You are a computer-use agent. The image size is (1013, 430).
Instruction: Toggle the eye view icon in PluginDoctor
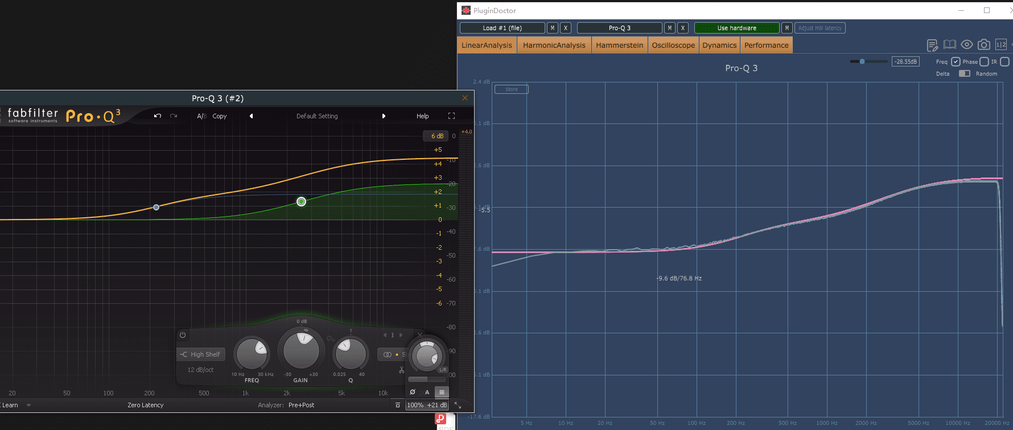tap(967, 44)
